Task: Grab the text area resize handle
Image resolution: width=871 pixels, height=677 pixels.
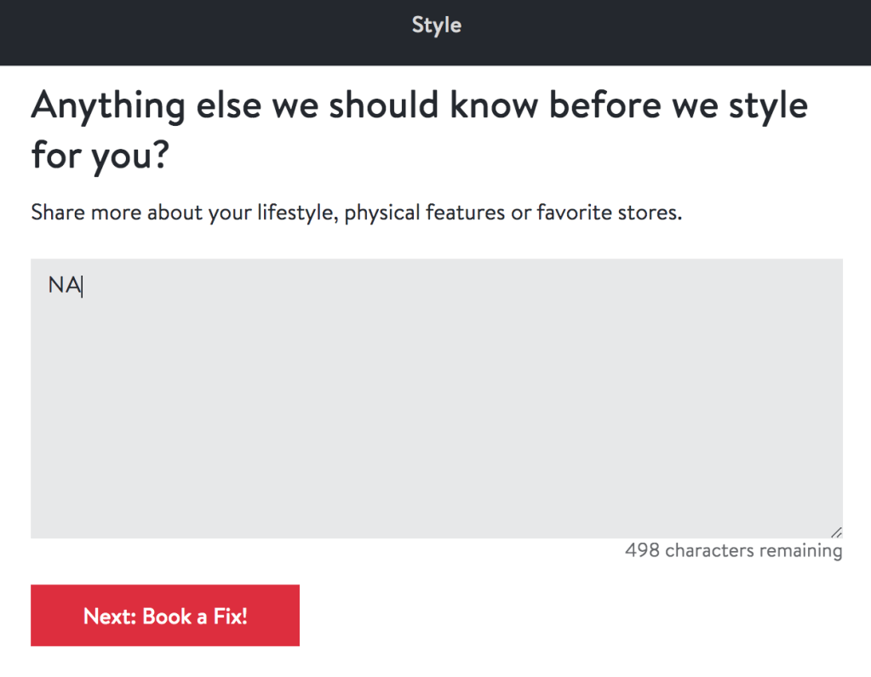Action: pyautogui.click(x=836, y=532)
